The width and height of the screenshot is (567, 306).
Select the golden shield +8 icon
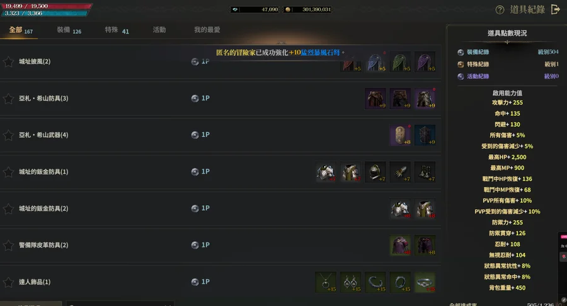[400, 135]
